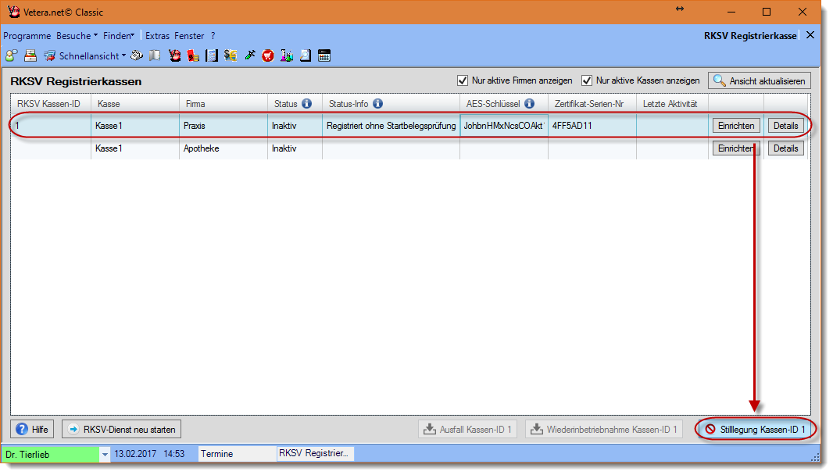Expand the Schnellansicht dropdown
Screen dimensions: 833x475
(123, 56)
